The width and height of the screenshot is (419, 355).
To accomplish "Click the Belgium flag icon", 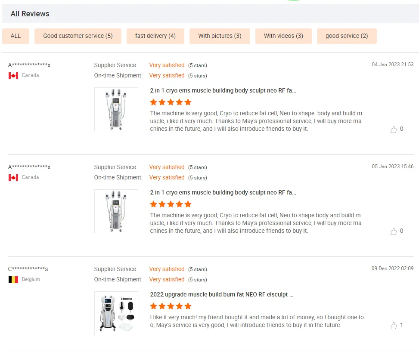I will point(13,280).
